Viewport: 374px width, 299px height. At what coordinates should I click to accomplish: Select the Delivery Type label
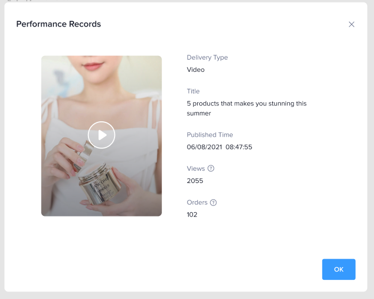point(207,57)
